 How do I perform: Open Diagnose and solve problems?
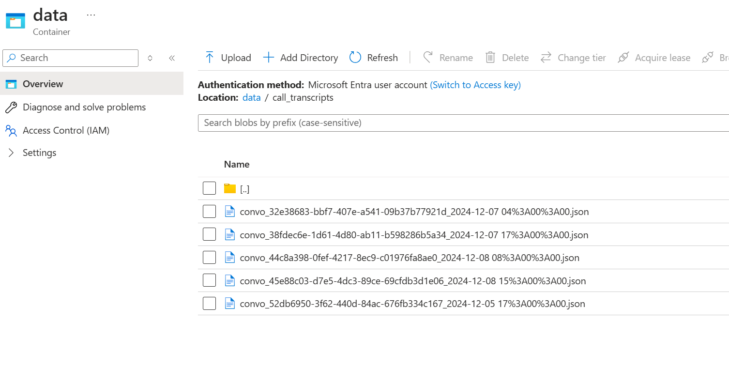click(84, 107)
